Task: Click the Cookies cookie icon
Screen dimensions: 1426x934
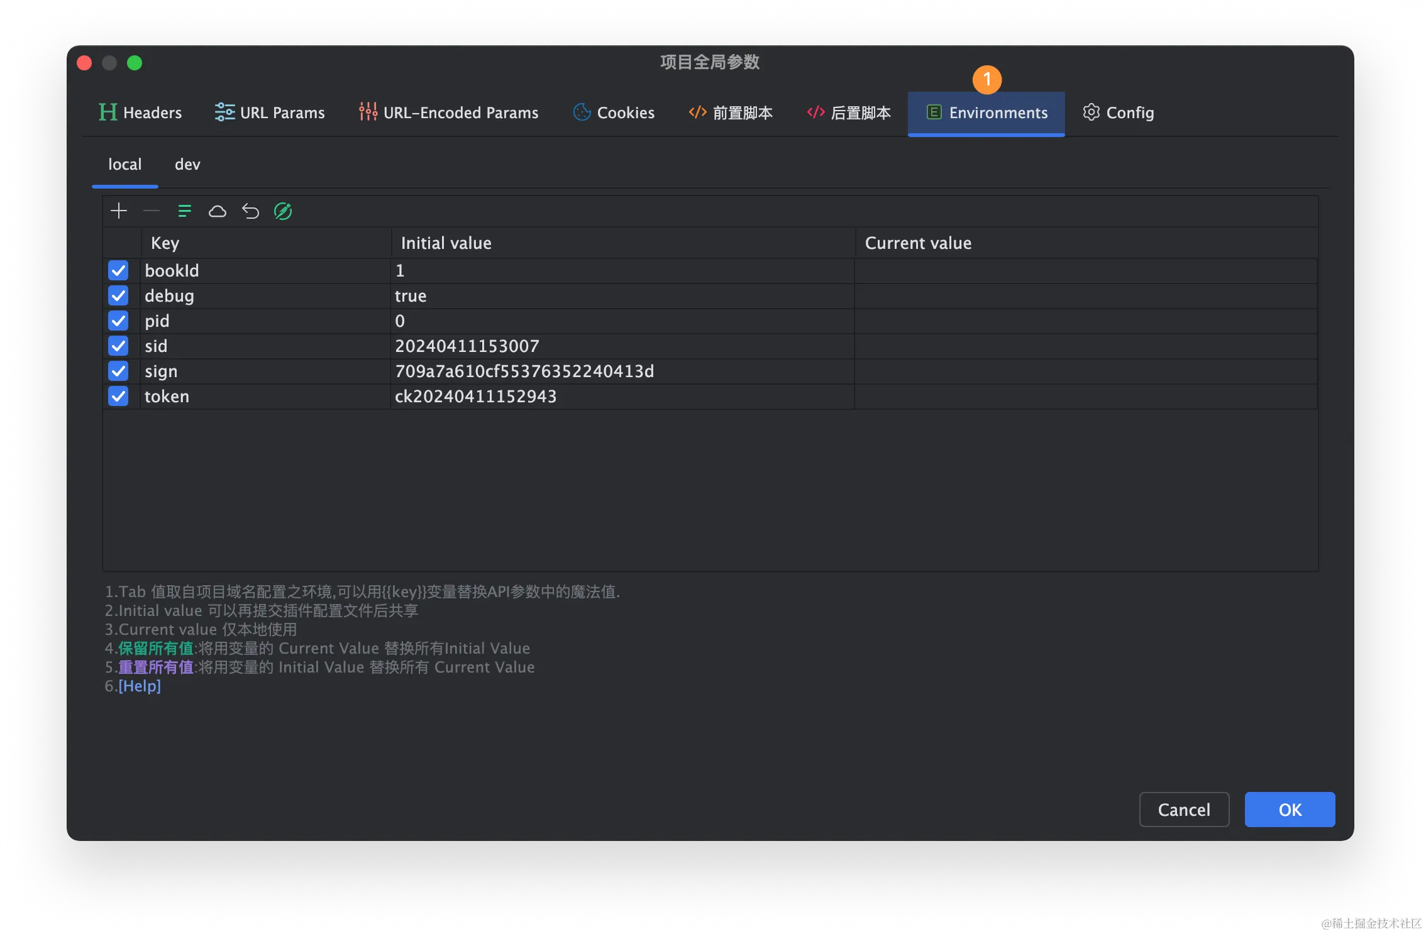Action: [582, 112]
